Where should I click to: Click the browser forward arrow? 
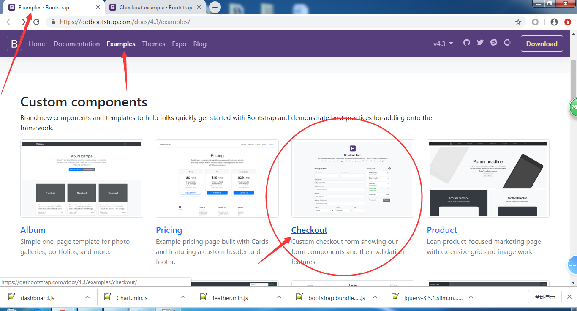(23, 22)
